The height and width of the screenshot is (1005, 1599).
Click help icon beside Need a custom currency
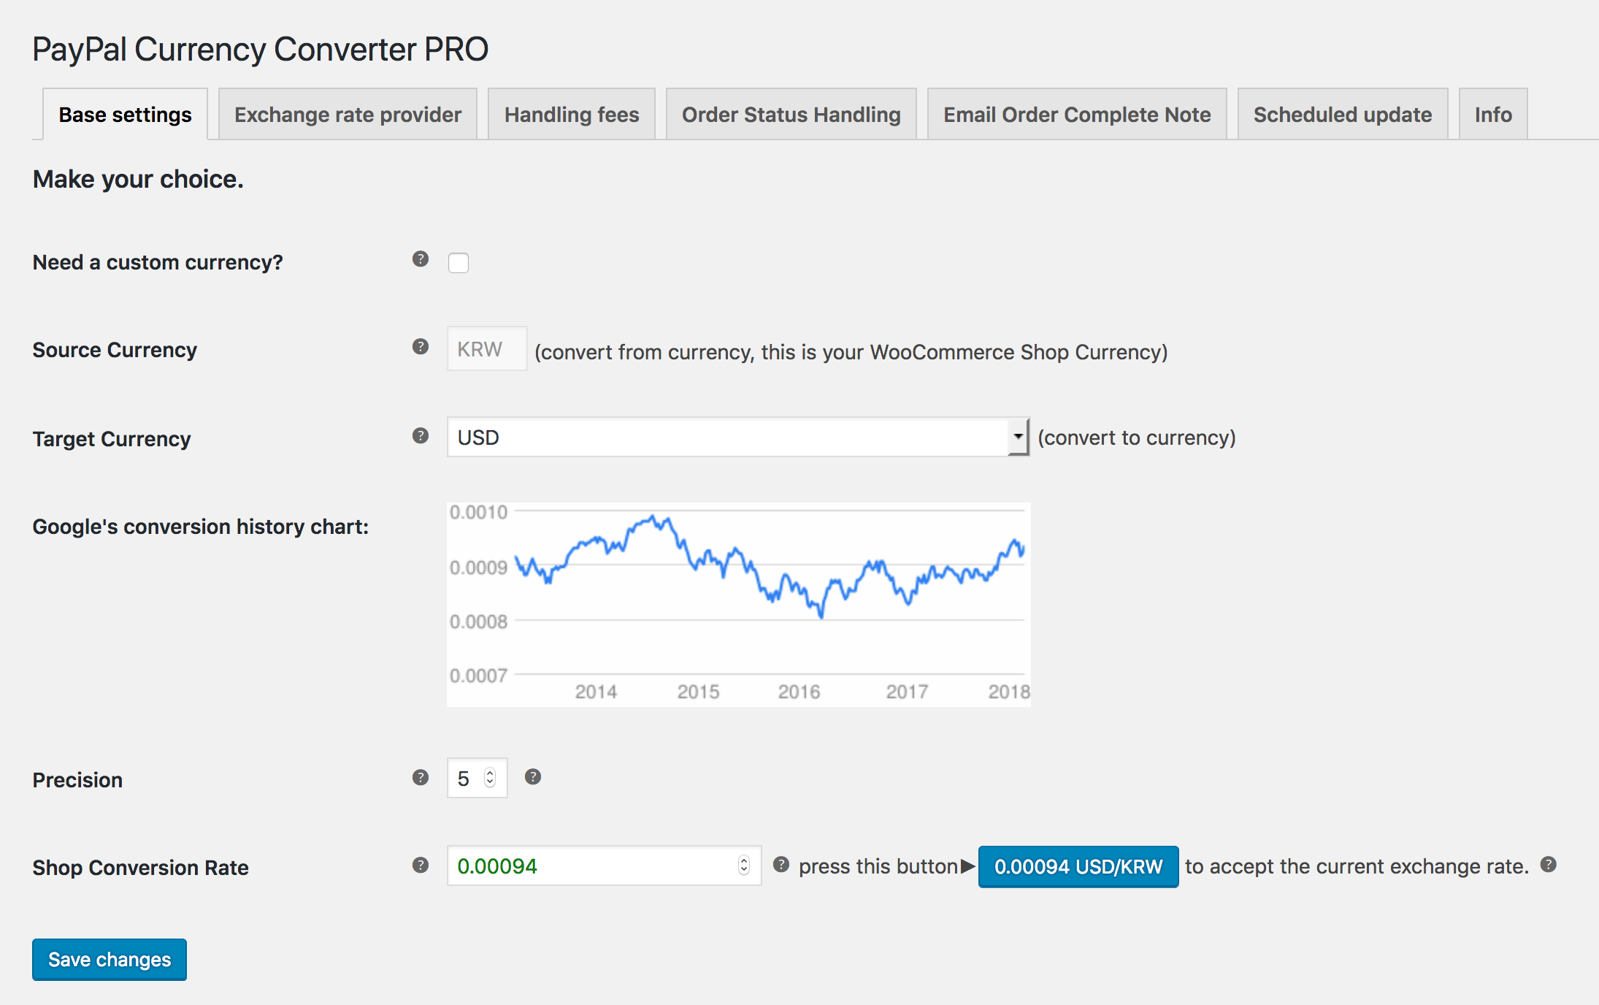click(x=420, y=259)
